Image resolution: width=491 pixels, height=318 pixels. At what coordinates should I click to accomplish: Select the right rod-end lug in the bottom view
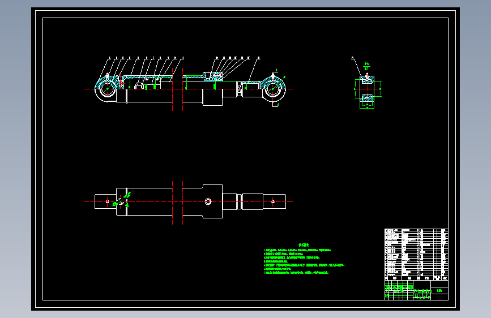[x=274, y=201]
